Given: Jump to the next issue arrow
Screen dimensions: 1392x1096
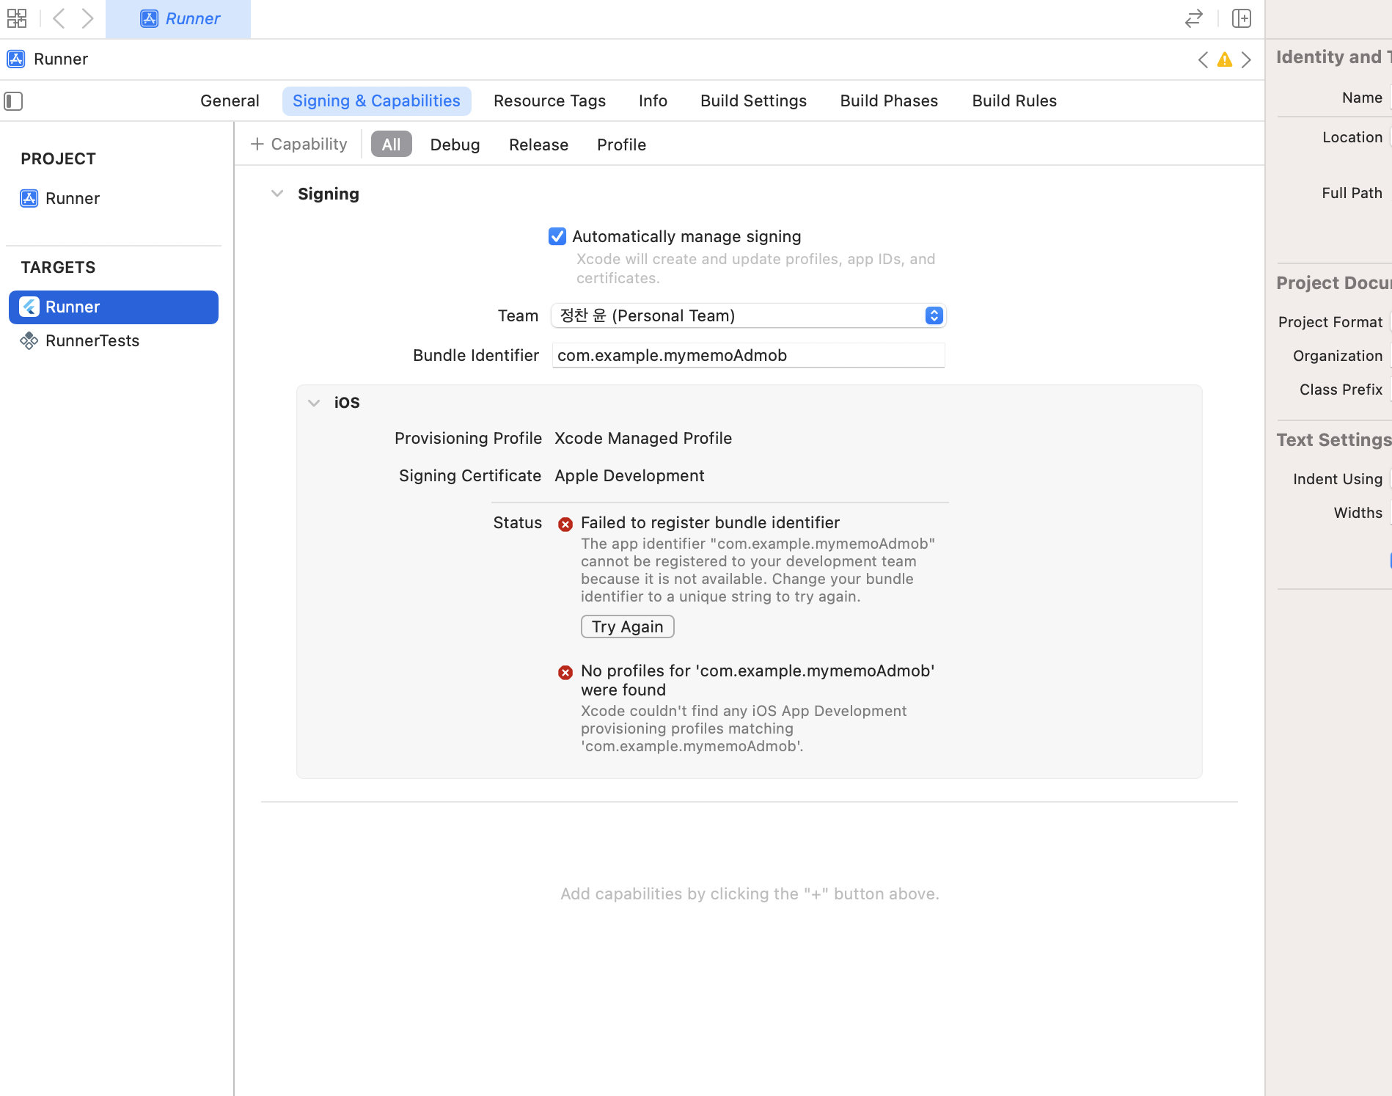Looking at the screenshot, I should 1246,59.
